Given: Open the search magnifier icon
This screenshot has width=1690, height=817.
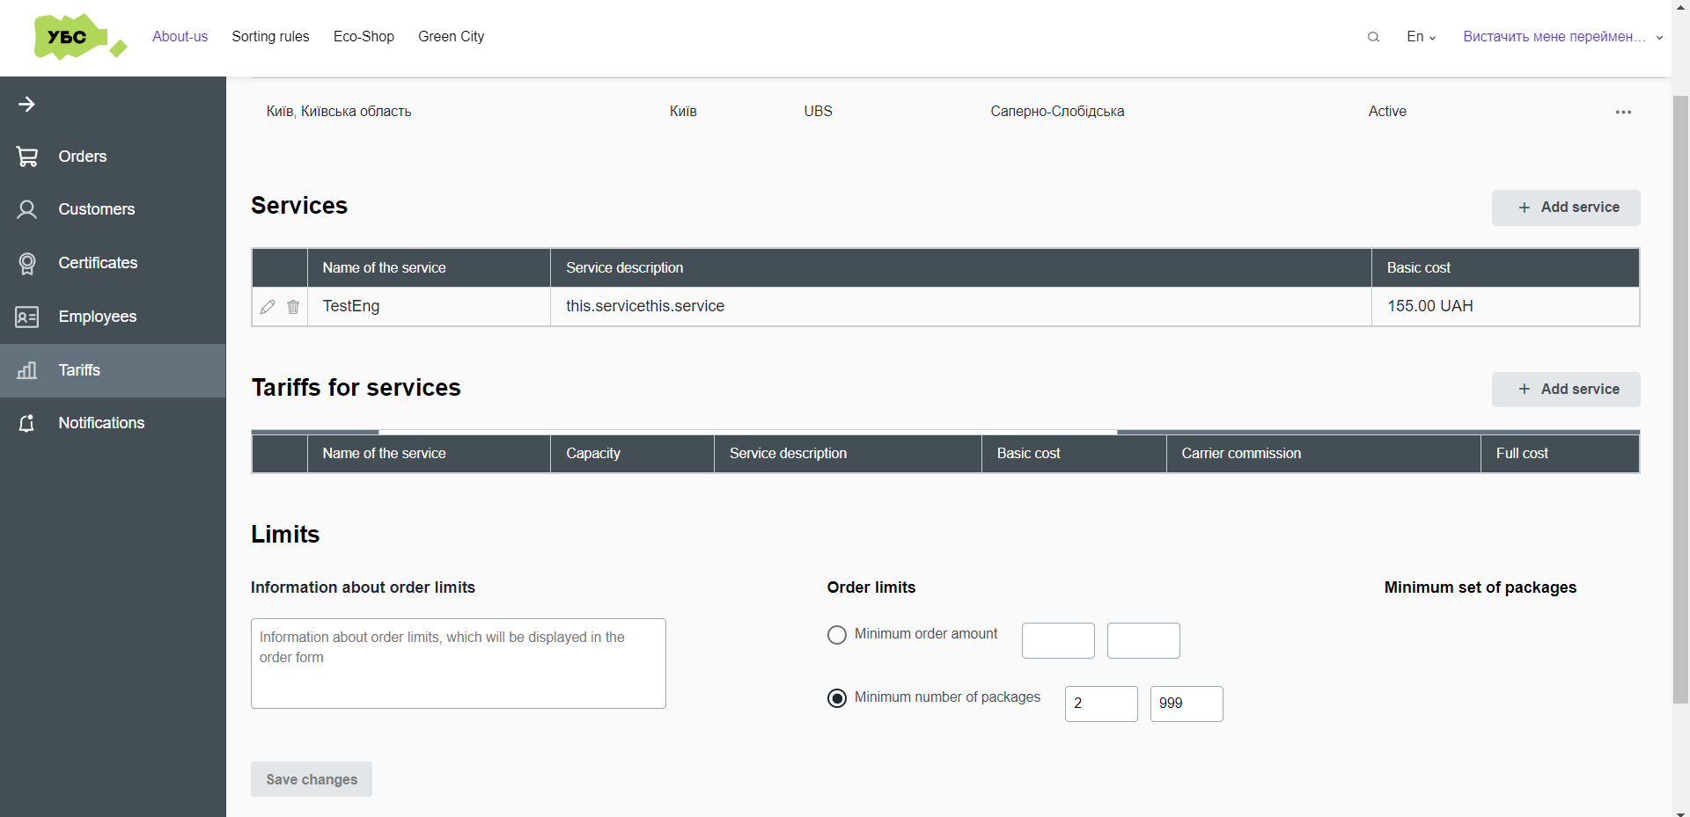Looking at the screenshot, I should (1373, 37).
